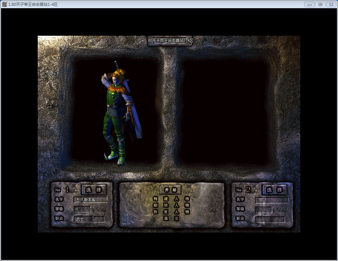Click 退出 to exit the game
Viewport: 338px width, 261px height.
171,218
